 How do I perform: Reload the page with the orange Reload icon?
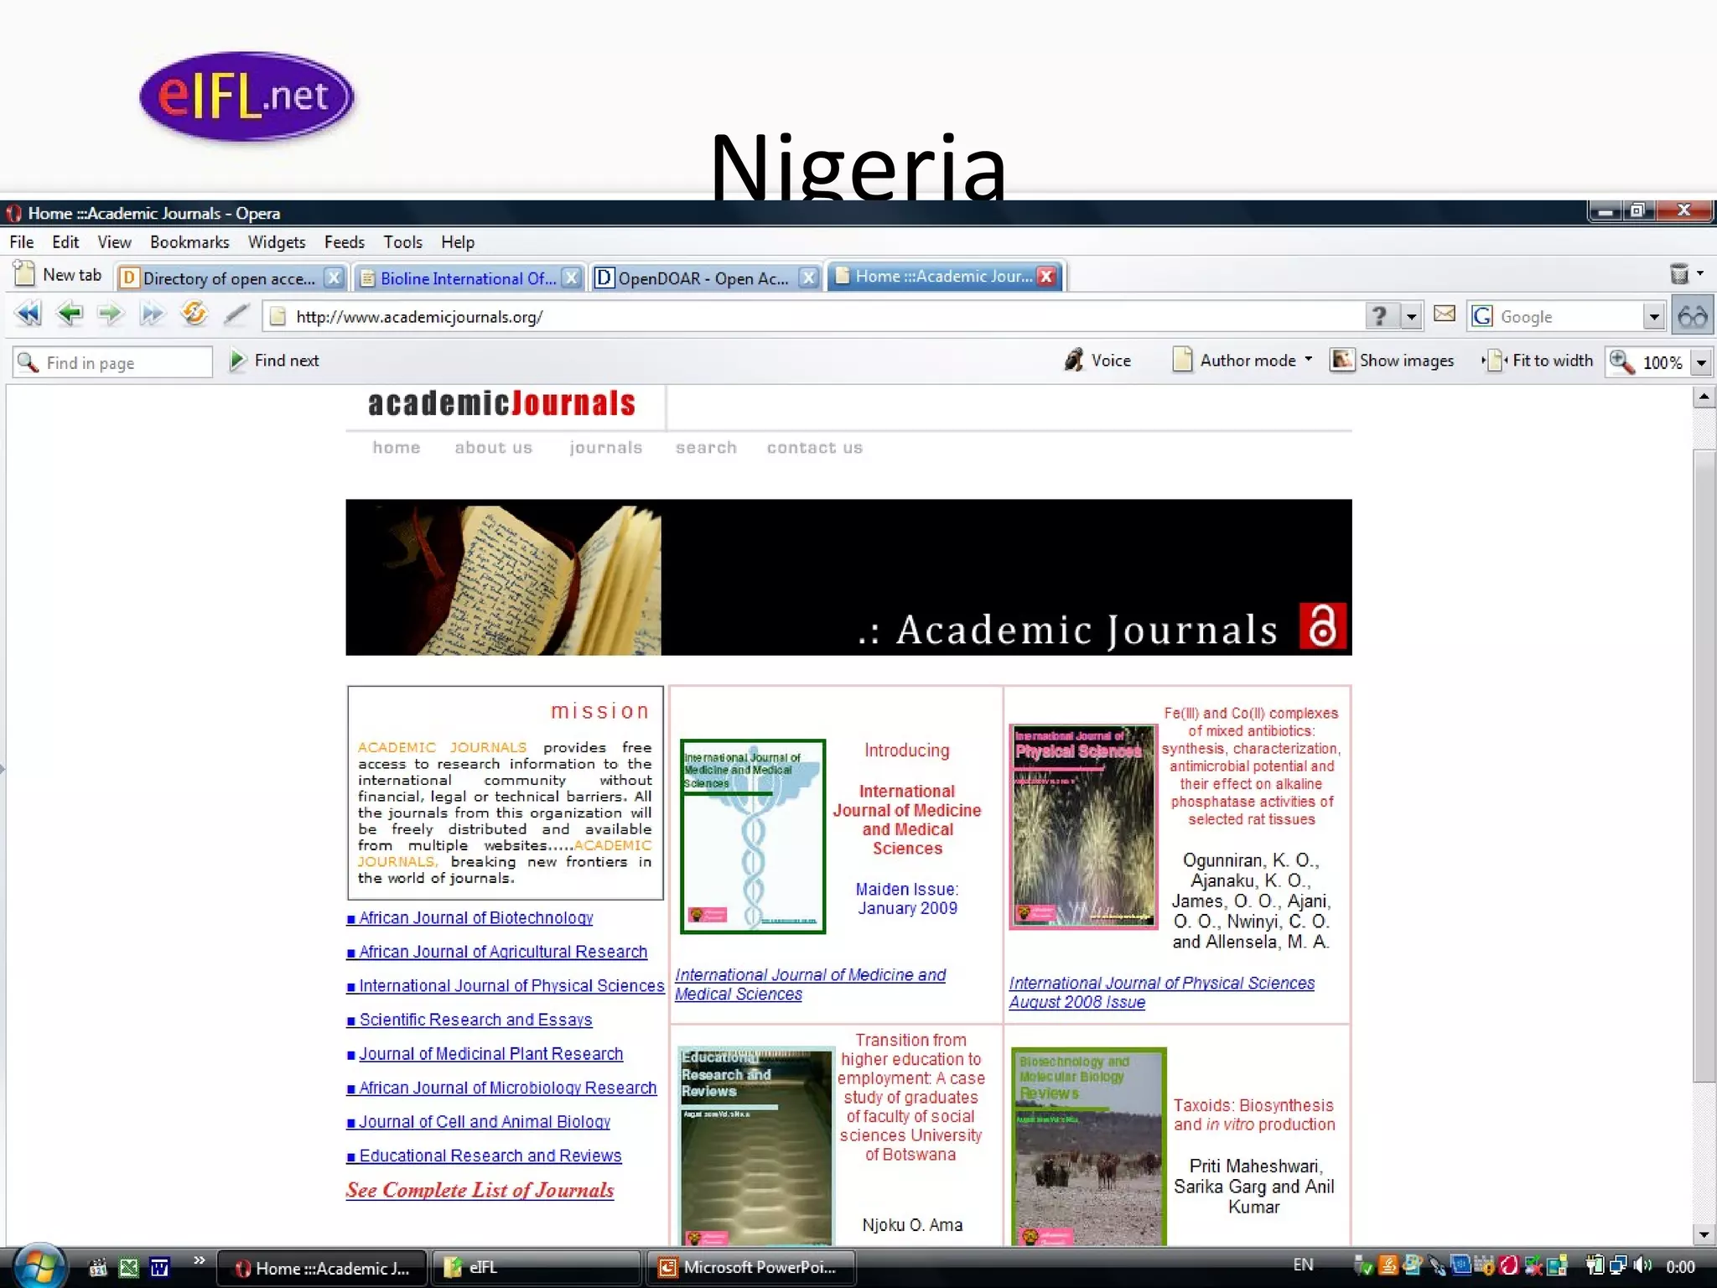[x=195, y=314]
